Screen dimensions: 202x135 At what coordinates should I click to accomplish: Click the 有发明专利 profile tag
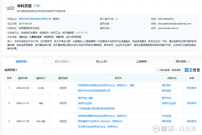tap(49, 37)
